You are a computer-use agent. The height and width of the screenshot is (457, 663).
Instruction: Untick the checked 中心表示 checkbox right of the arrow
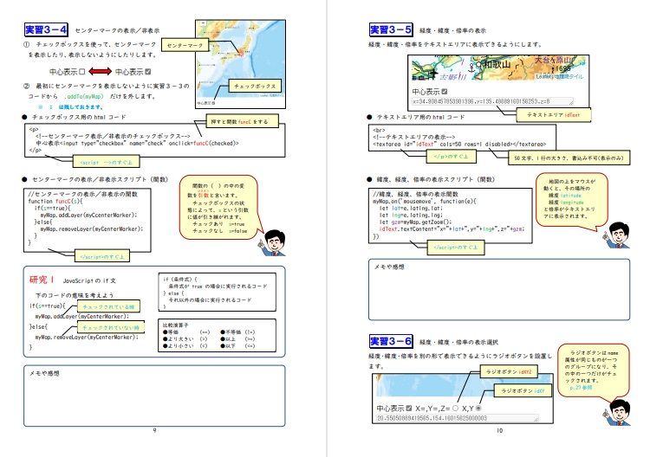point(148,72)
